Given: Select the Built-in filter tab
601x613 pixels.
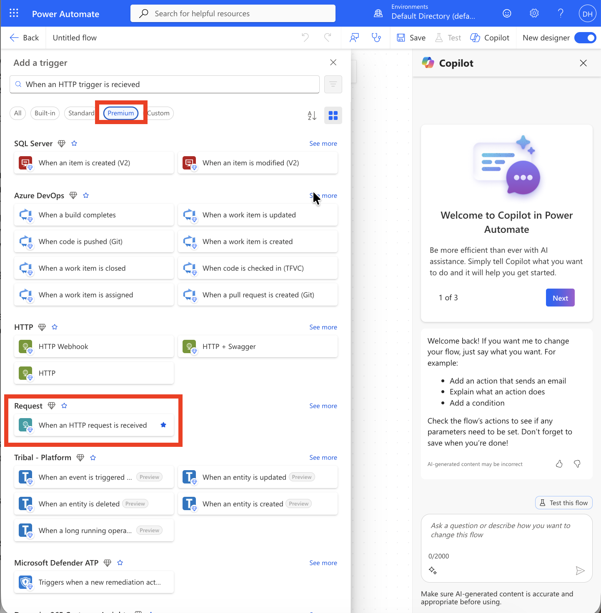Looking at the screenshot, I should pos(45,113).
